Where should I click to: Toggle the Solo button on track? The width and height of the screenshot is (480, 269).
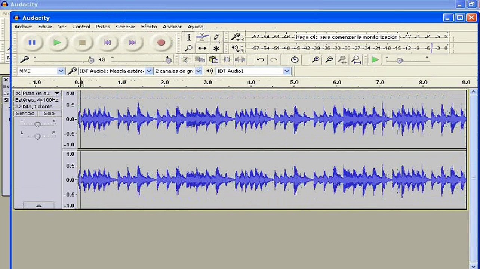49,113
